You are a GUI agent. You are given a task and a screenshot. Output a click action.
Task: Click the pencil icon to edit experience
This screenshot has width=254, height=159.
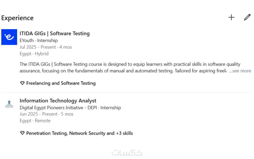pyautogui.click(x=247, y=17)
